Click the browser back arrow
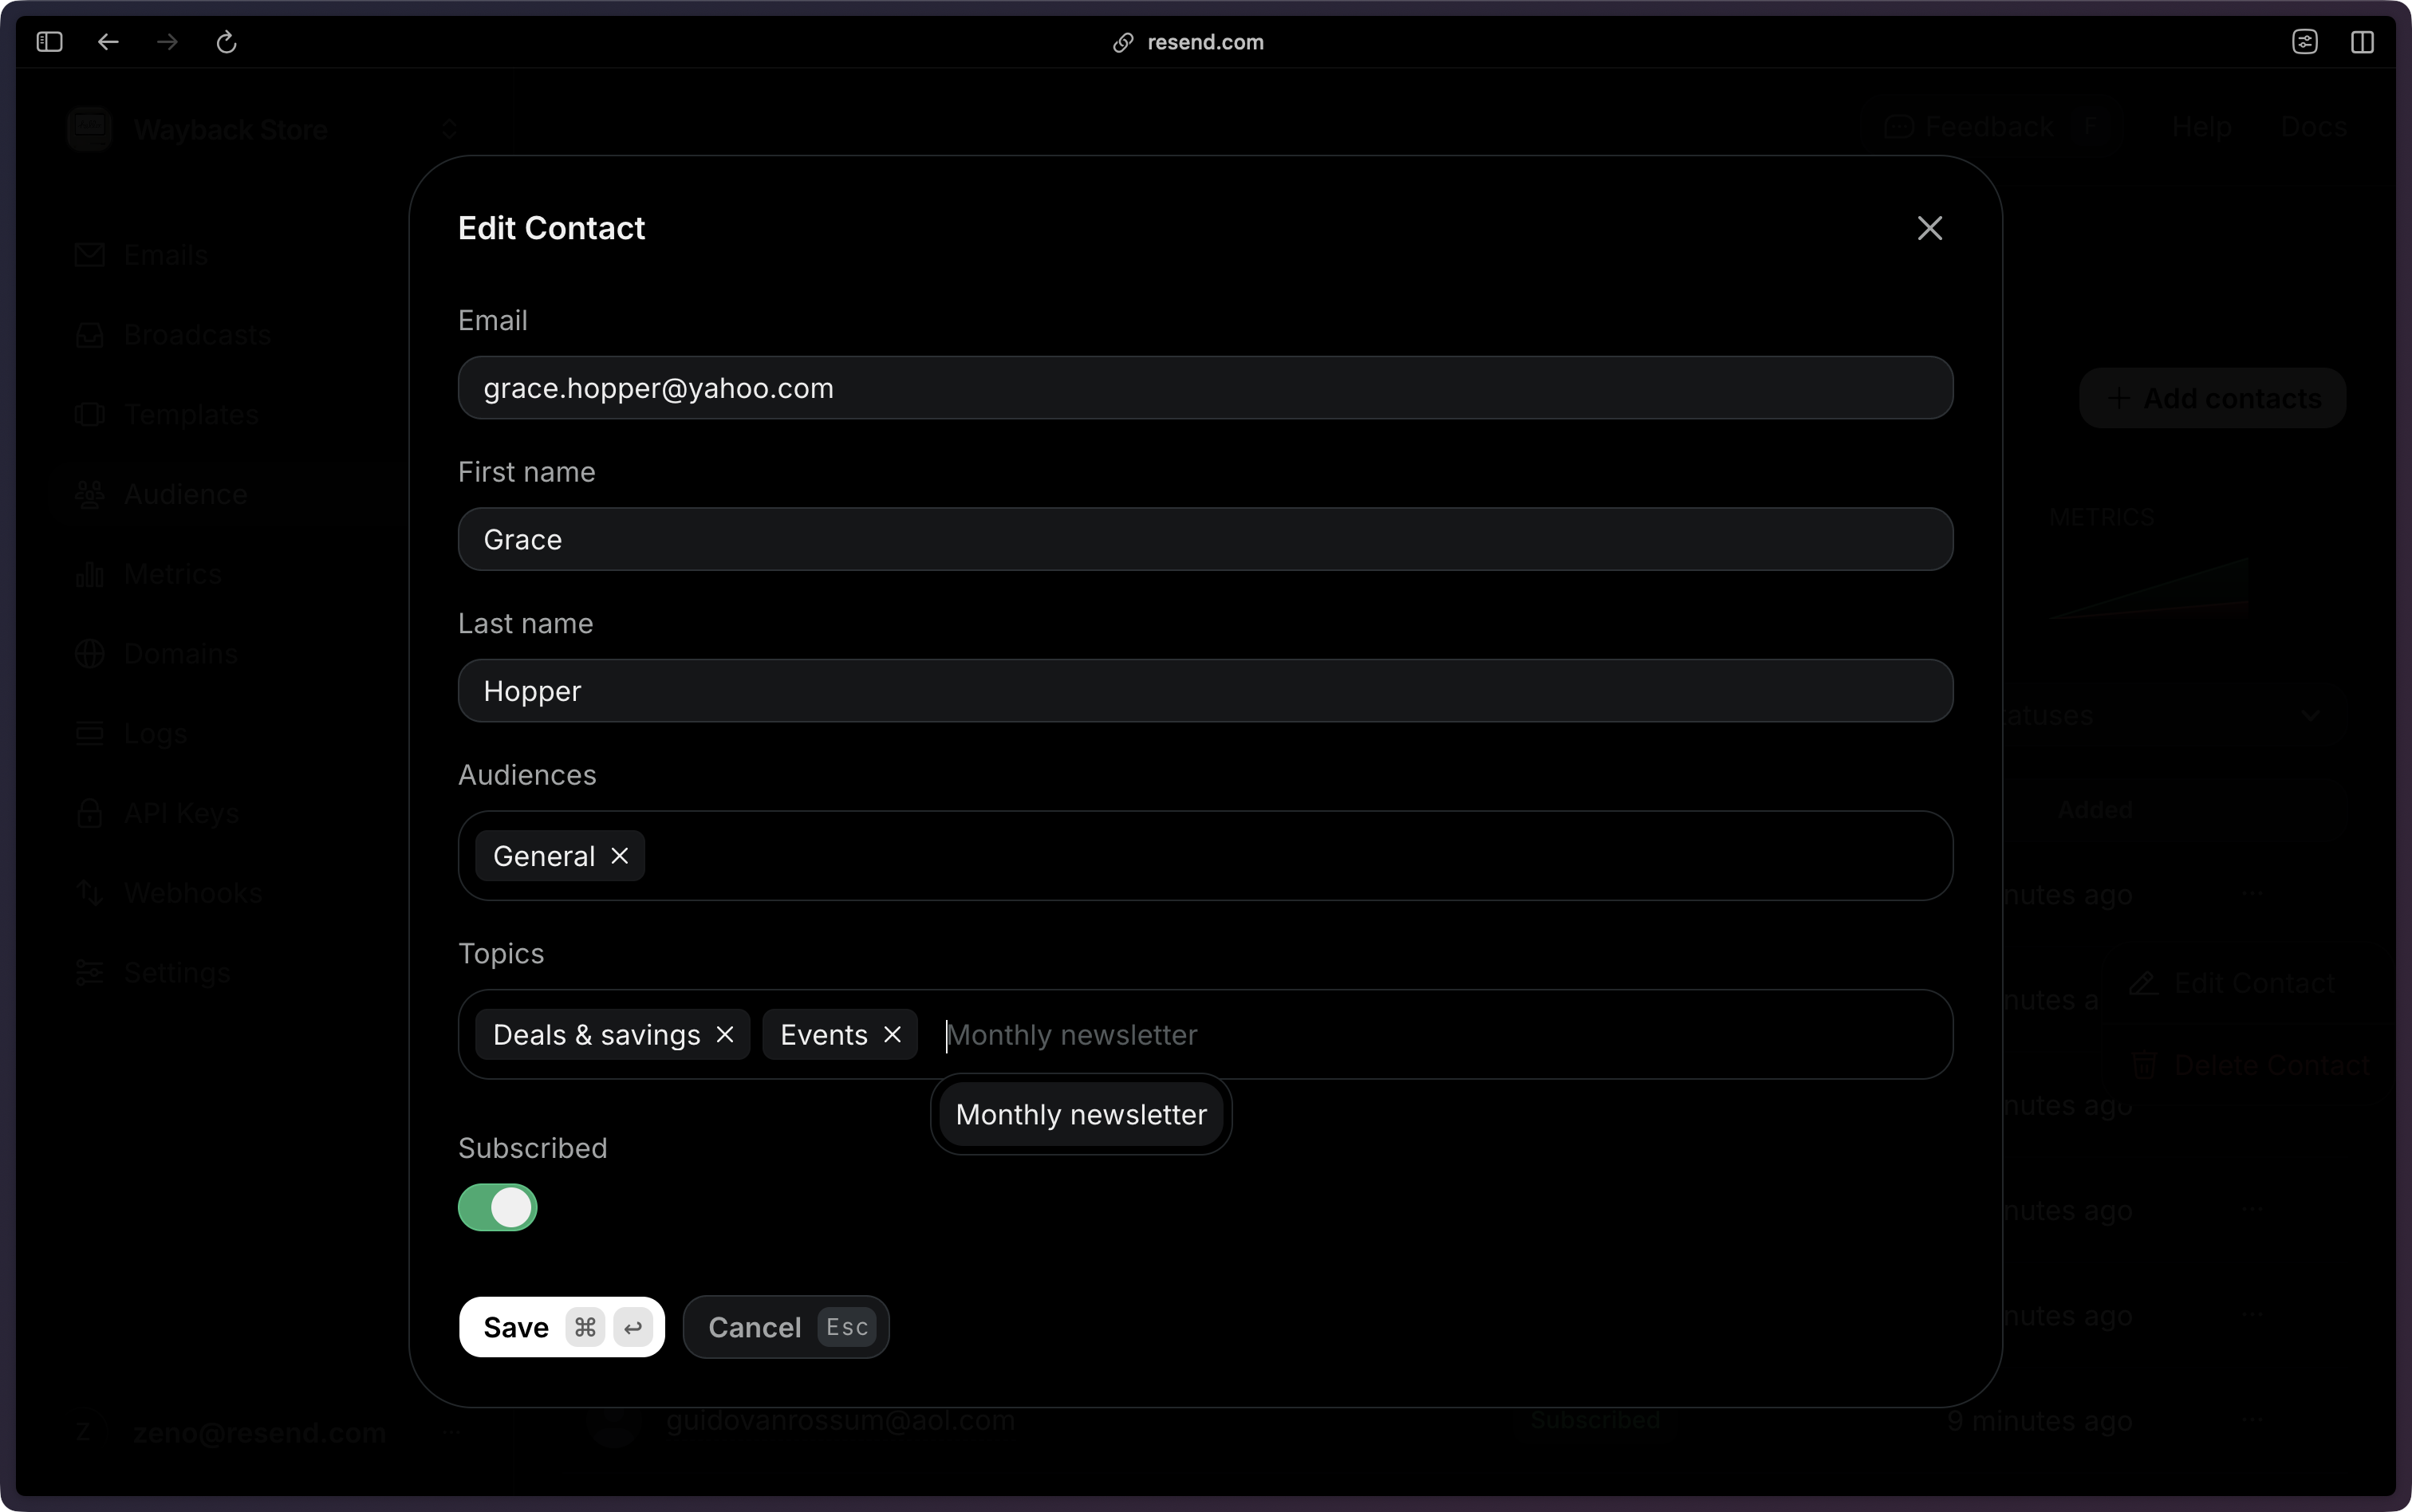 click(108, 42)
